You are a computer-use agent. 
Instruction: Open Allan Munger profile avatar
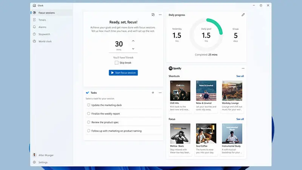pos(34,155)
